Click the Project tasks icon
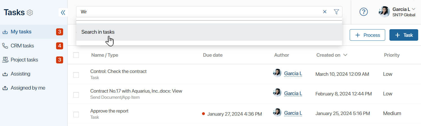The image size is (421, 126). (5, 60)
